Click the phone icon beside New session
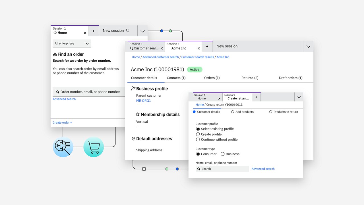Screen dimensions: 364x205 (127, 31)
